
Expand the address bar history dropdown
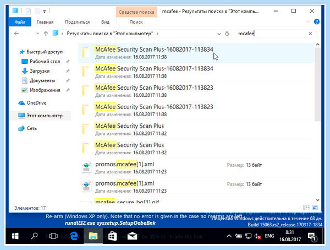click(x=219, y=34)
